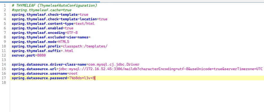264x112 pixels.
Task: Click the text/html content-type value
Action: tap(84, 23)
